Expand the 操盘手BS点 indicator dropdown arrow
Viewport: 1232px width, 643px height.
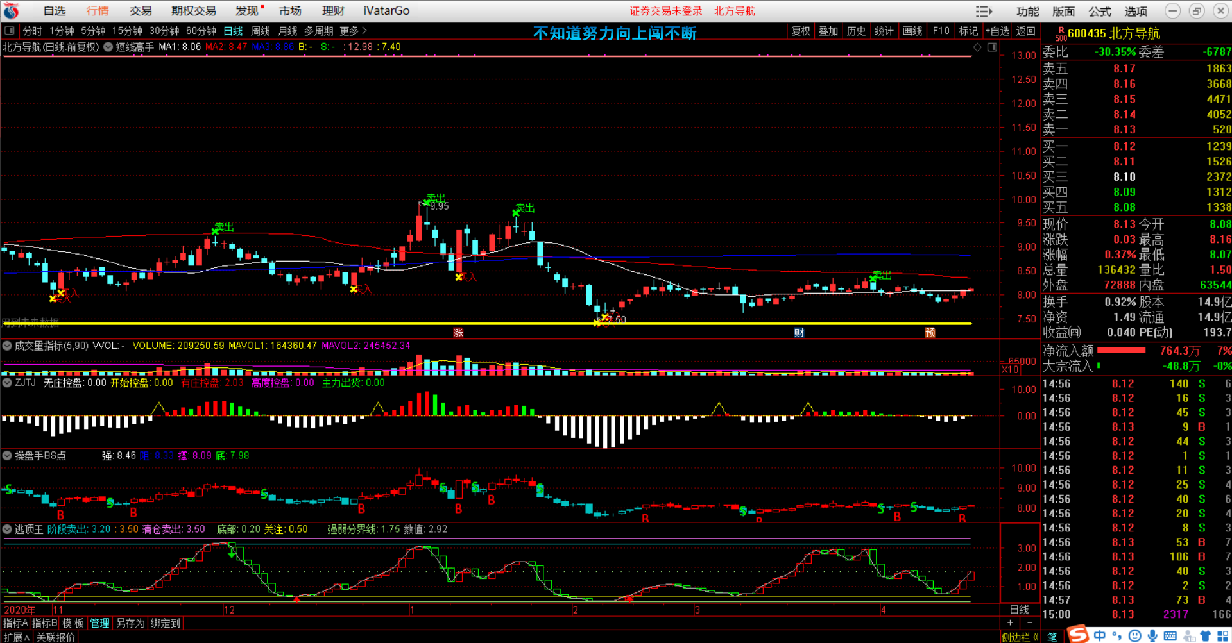(7, 455)
